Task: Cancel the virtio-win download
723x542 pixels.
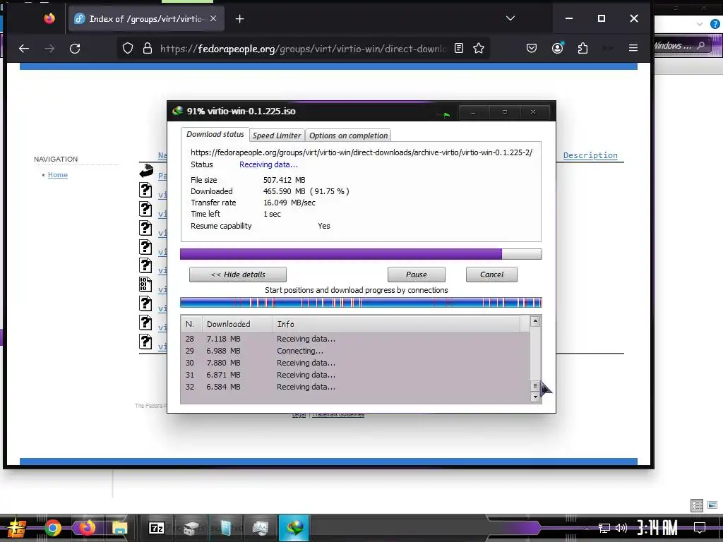Action: pyautogui.click(x=491, y=275)
